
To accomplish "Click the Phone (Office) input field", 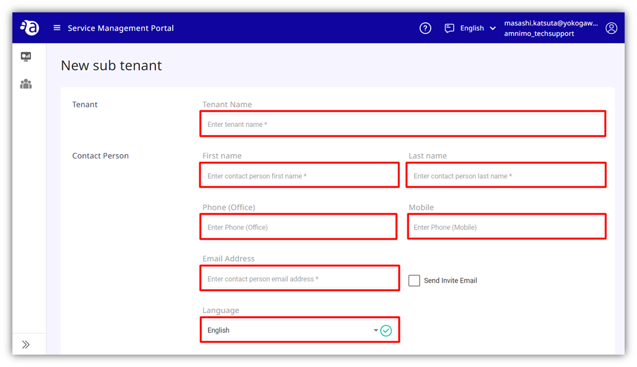I will click(298, 227).
